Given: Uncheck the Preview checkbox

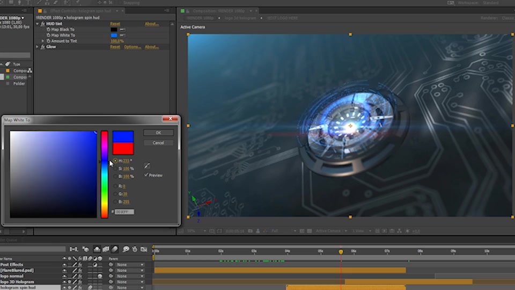Looking at the screenshot, I should coord(146,175).
